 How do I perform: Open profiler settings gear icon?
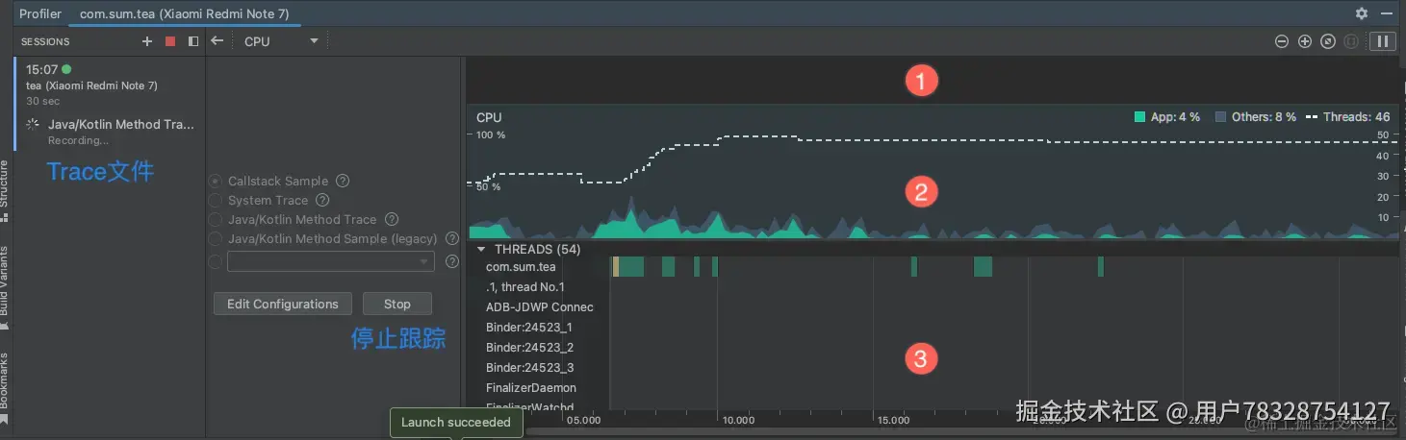coord(1362,13)
